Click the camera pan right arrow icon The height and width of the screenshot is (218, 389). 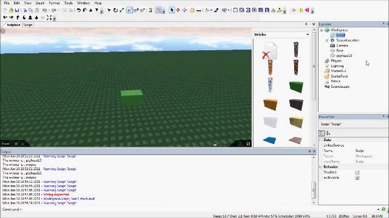[11, 18]
